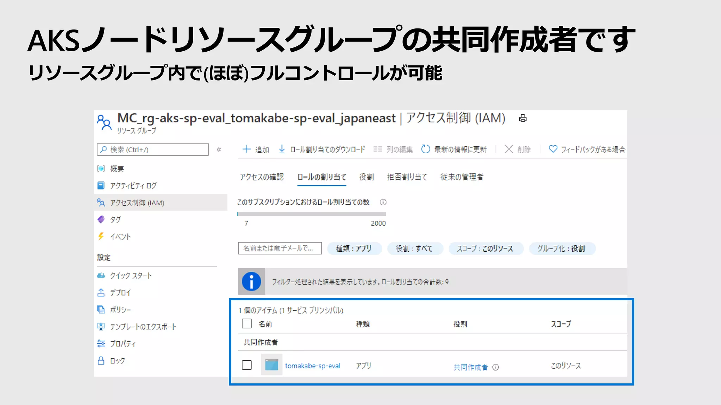This screenshot has width=721, height=405.
Task: Open 概要 in the sidebar
Action: point(117,169)
